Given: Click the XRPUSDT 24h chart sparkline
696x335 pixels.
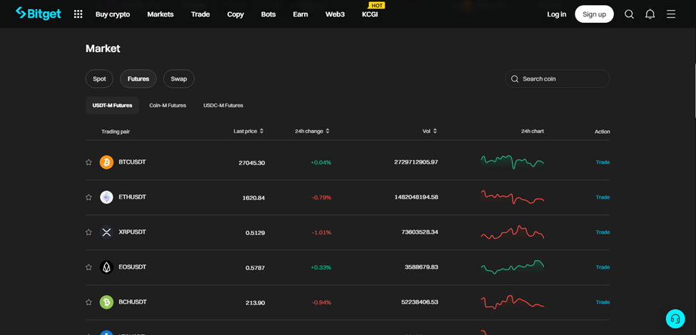Looking at the screenshot, I should 513,232.
